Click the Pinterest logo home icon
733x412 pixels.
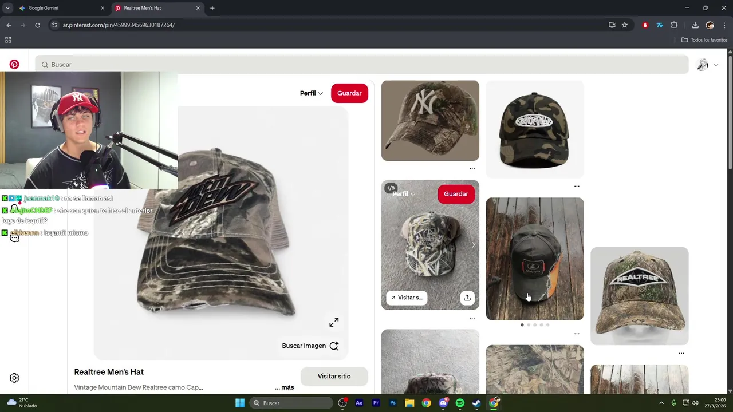tap(14, 65)
